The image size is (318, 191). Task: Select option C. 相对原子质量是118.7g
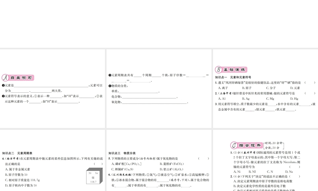pyautogui.click(x=22, y=180)
